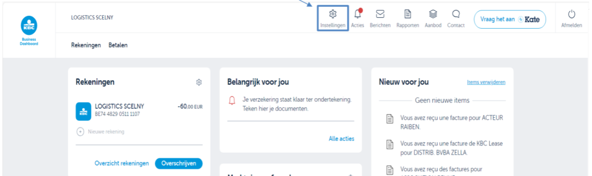
Task: Open Berichten envelope icon
Action: pos(380,14)
